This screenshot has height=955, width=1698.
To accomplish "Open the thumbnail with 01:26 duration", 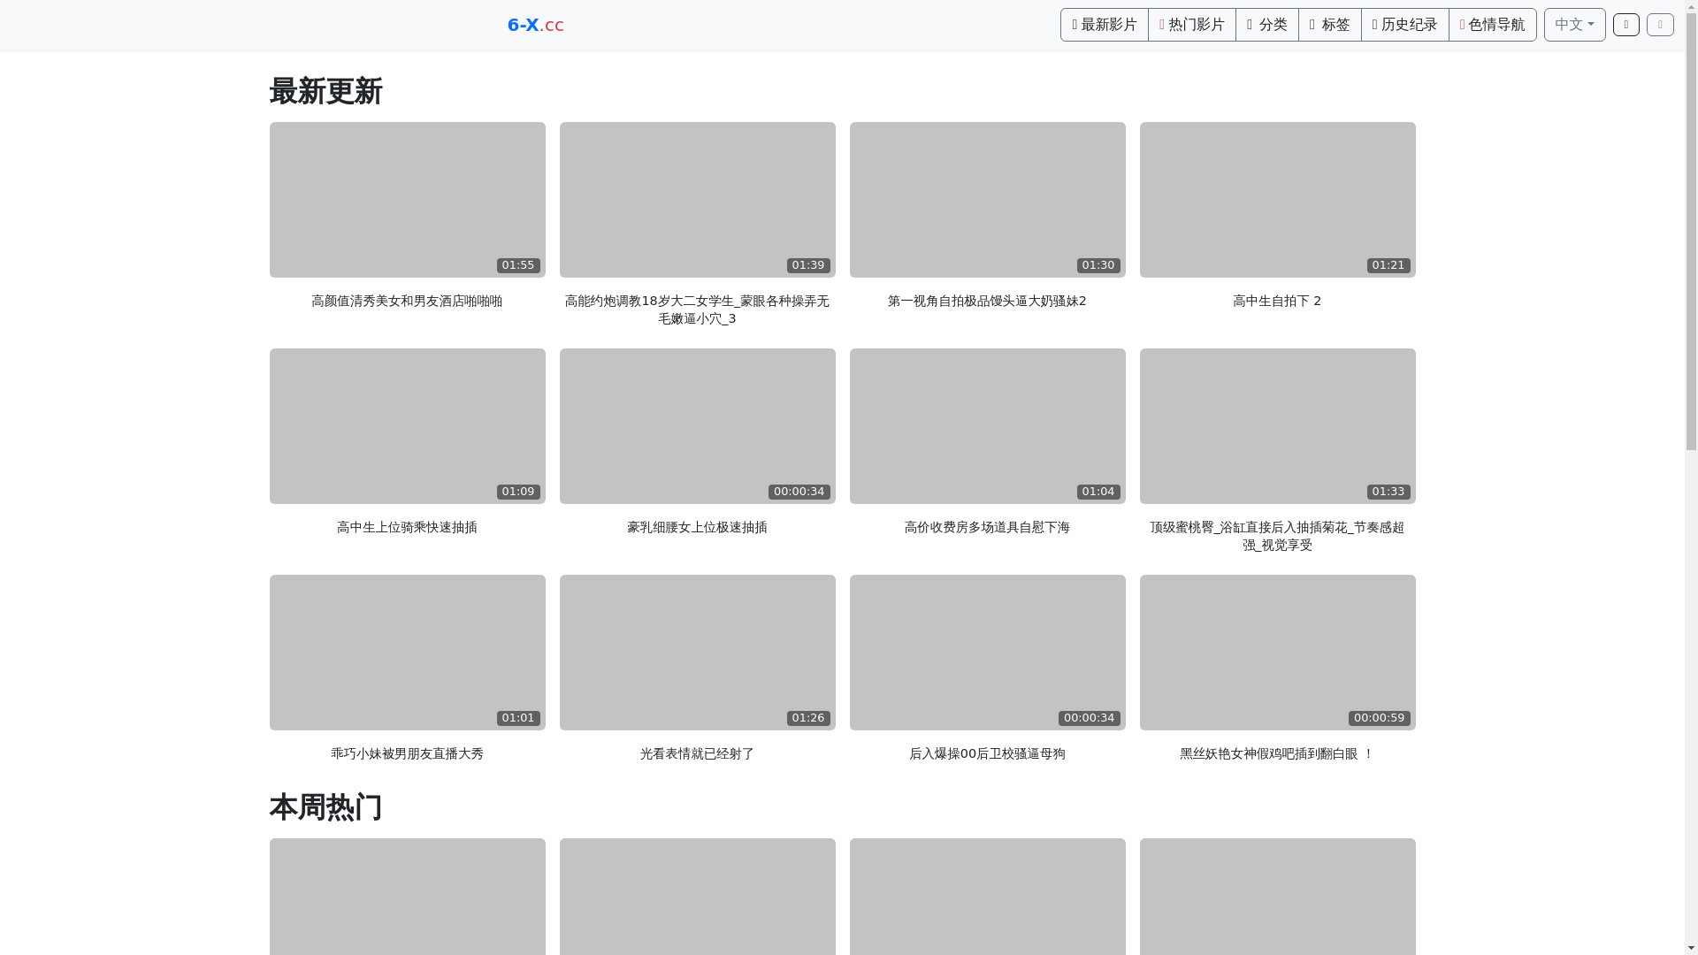I will (697, 653).
